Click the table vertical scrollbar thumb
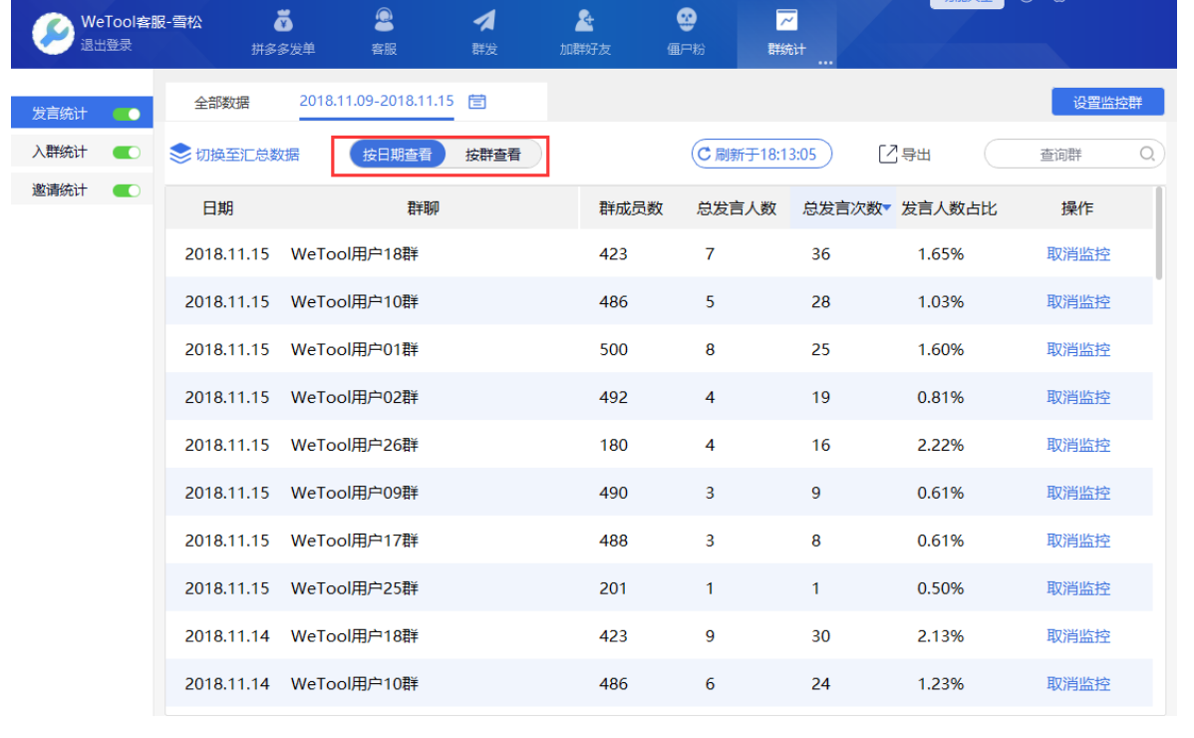 [1159, 233]
